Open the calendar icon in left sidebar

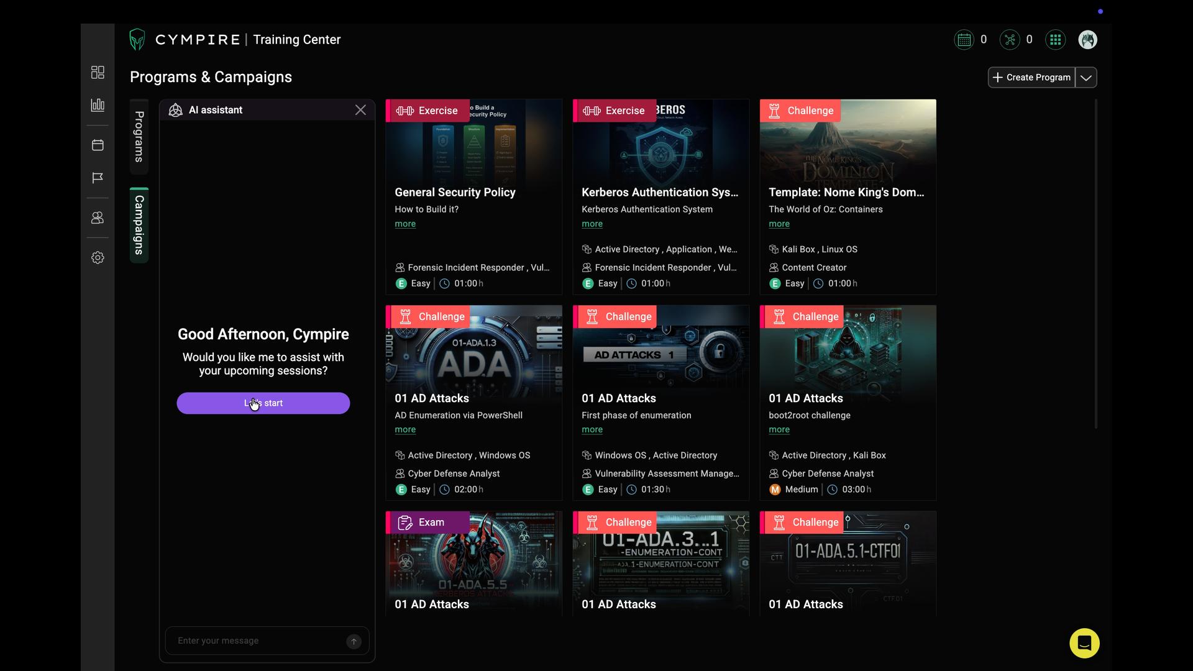98,145
